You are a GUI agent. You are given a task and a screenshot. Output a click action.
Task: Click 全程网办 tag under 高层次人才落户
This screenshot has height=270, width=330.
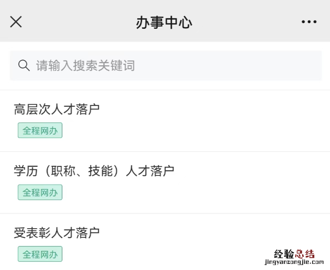(x=40, y=131)
